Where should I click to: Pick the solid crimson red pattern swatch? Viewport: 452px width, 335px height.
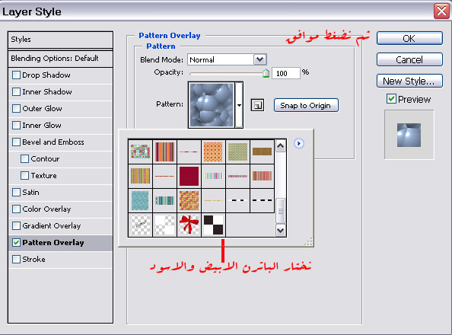(189, 176)
